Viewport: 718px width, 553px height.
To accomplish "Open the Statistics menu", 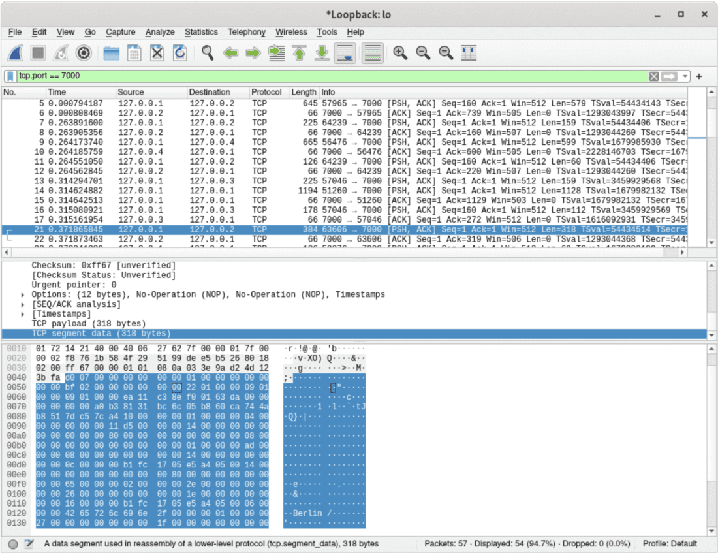I will pyautogui.click(x=201, y=32).
